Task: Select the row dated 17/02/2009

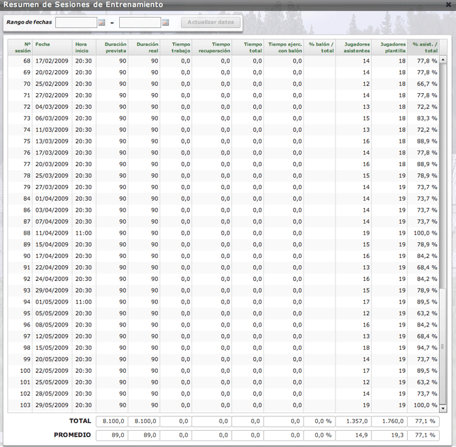Action: 223,61
